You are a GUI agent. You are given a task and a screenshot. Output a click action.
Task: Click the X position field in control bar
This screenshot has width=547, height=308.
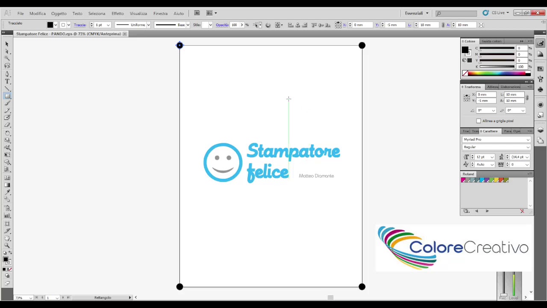click(362, 25)
